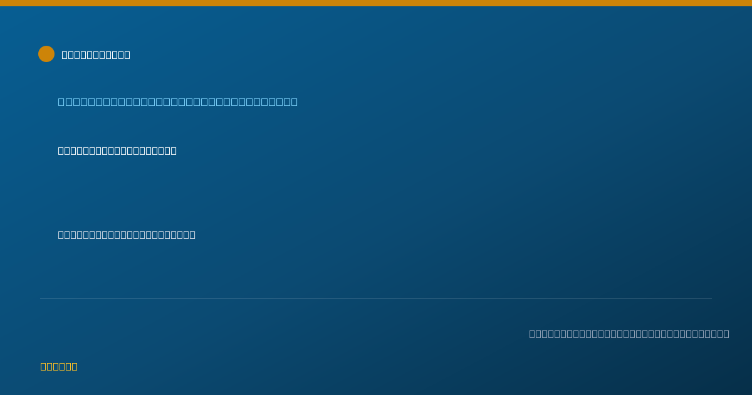This screenshot has height=395, width=752.
Task: Open the yellow footer link
Action: coord(59,366)
